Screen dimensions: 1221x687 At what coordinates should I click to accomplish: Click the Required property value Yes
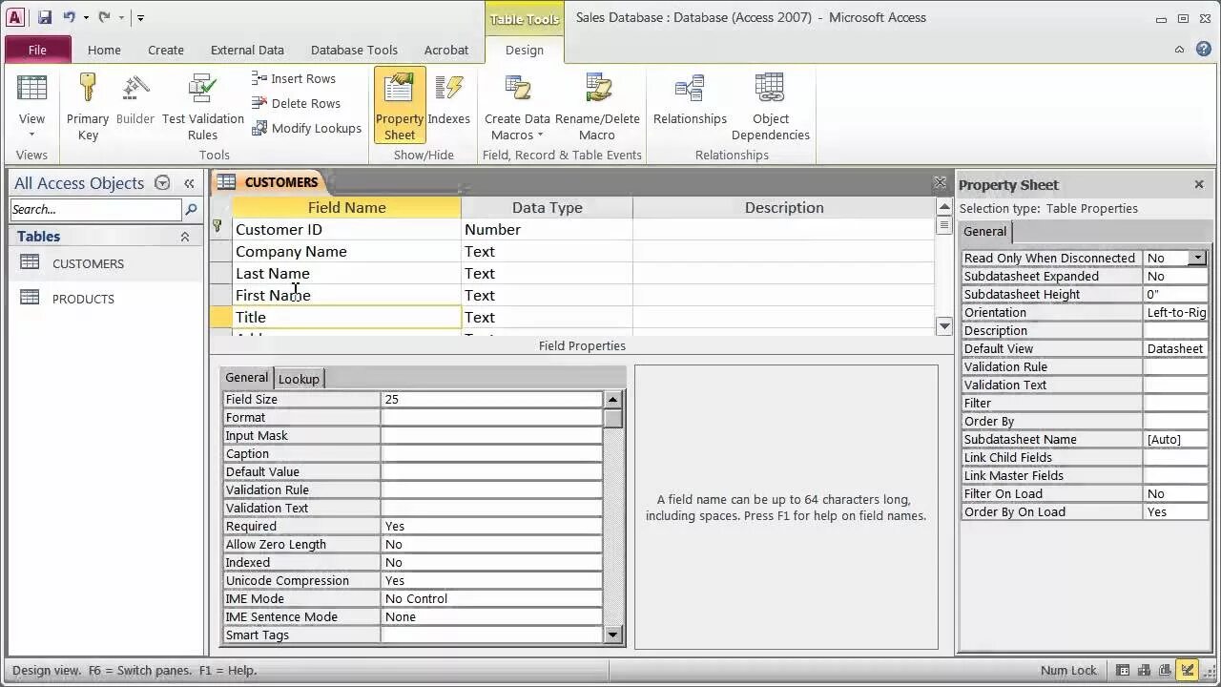pos(491,526)
